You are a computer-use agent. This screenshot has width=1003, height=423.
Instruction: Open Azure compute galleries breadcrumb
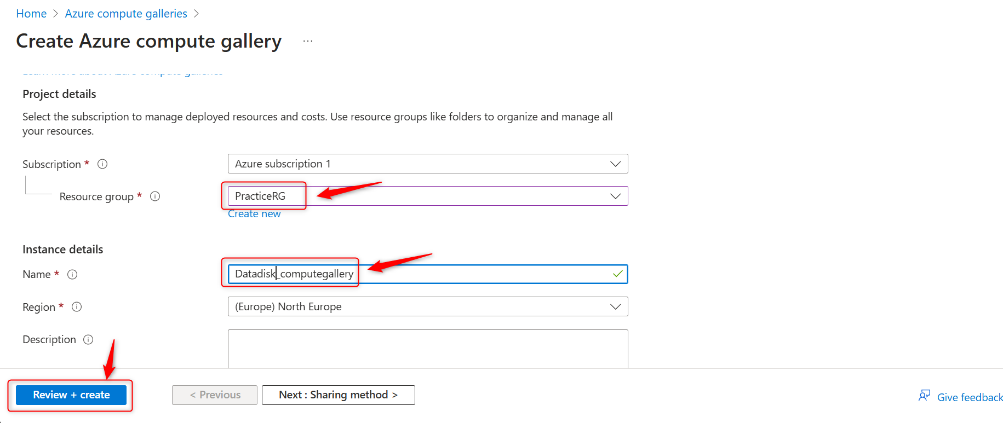[126, 14]
